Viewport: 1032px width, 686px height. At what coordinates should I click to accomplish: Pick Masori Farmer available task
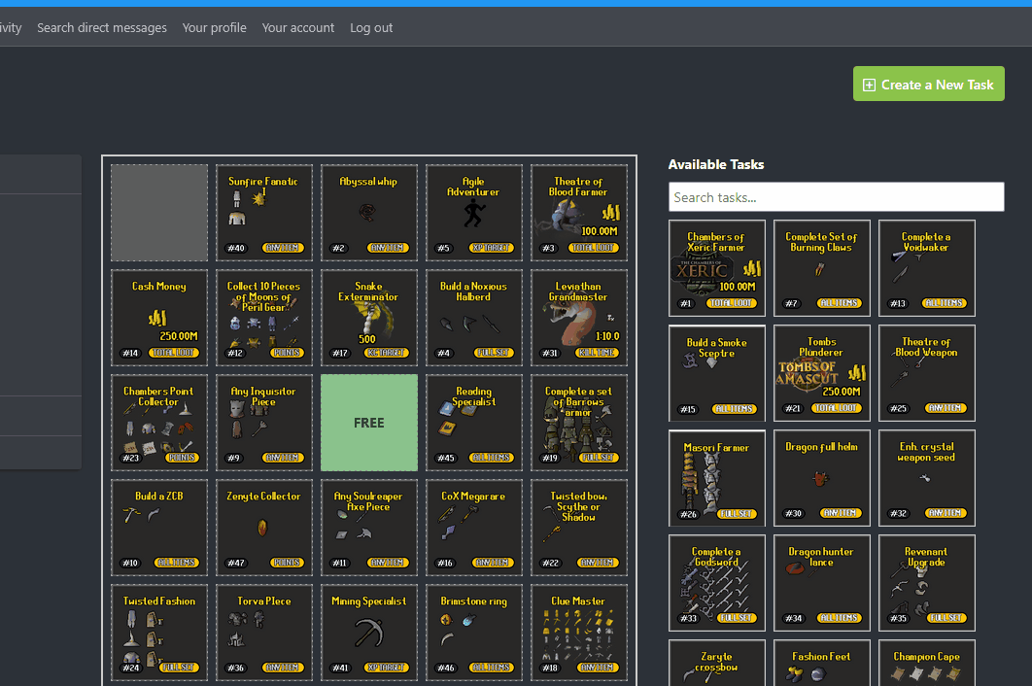coord(717,478)
